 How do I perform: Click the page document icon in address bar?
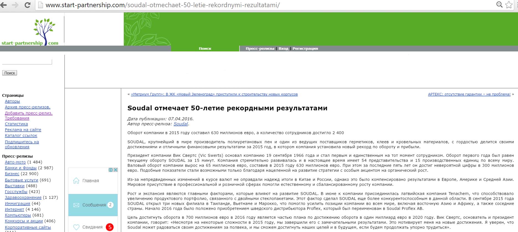pos(40,5)
